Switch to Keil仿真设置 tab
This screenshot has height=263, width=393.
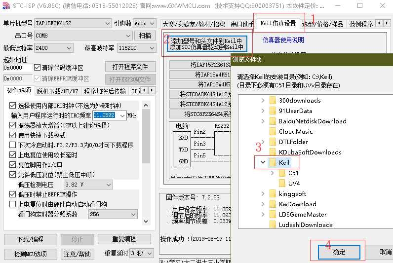pos(278,23)
